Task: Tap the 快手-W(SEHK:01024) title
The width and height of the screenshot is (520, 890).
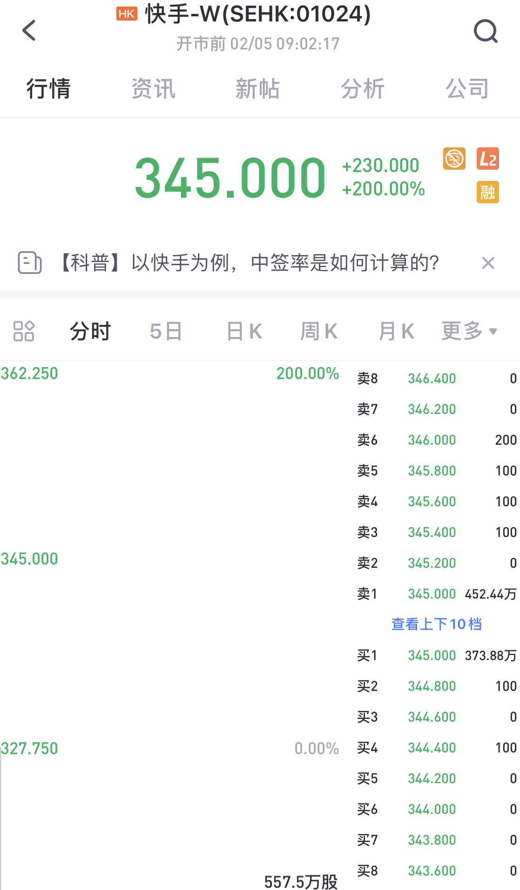Action: tap(258, 14)
